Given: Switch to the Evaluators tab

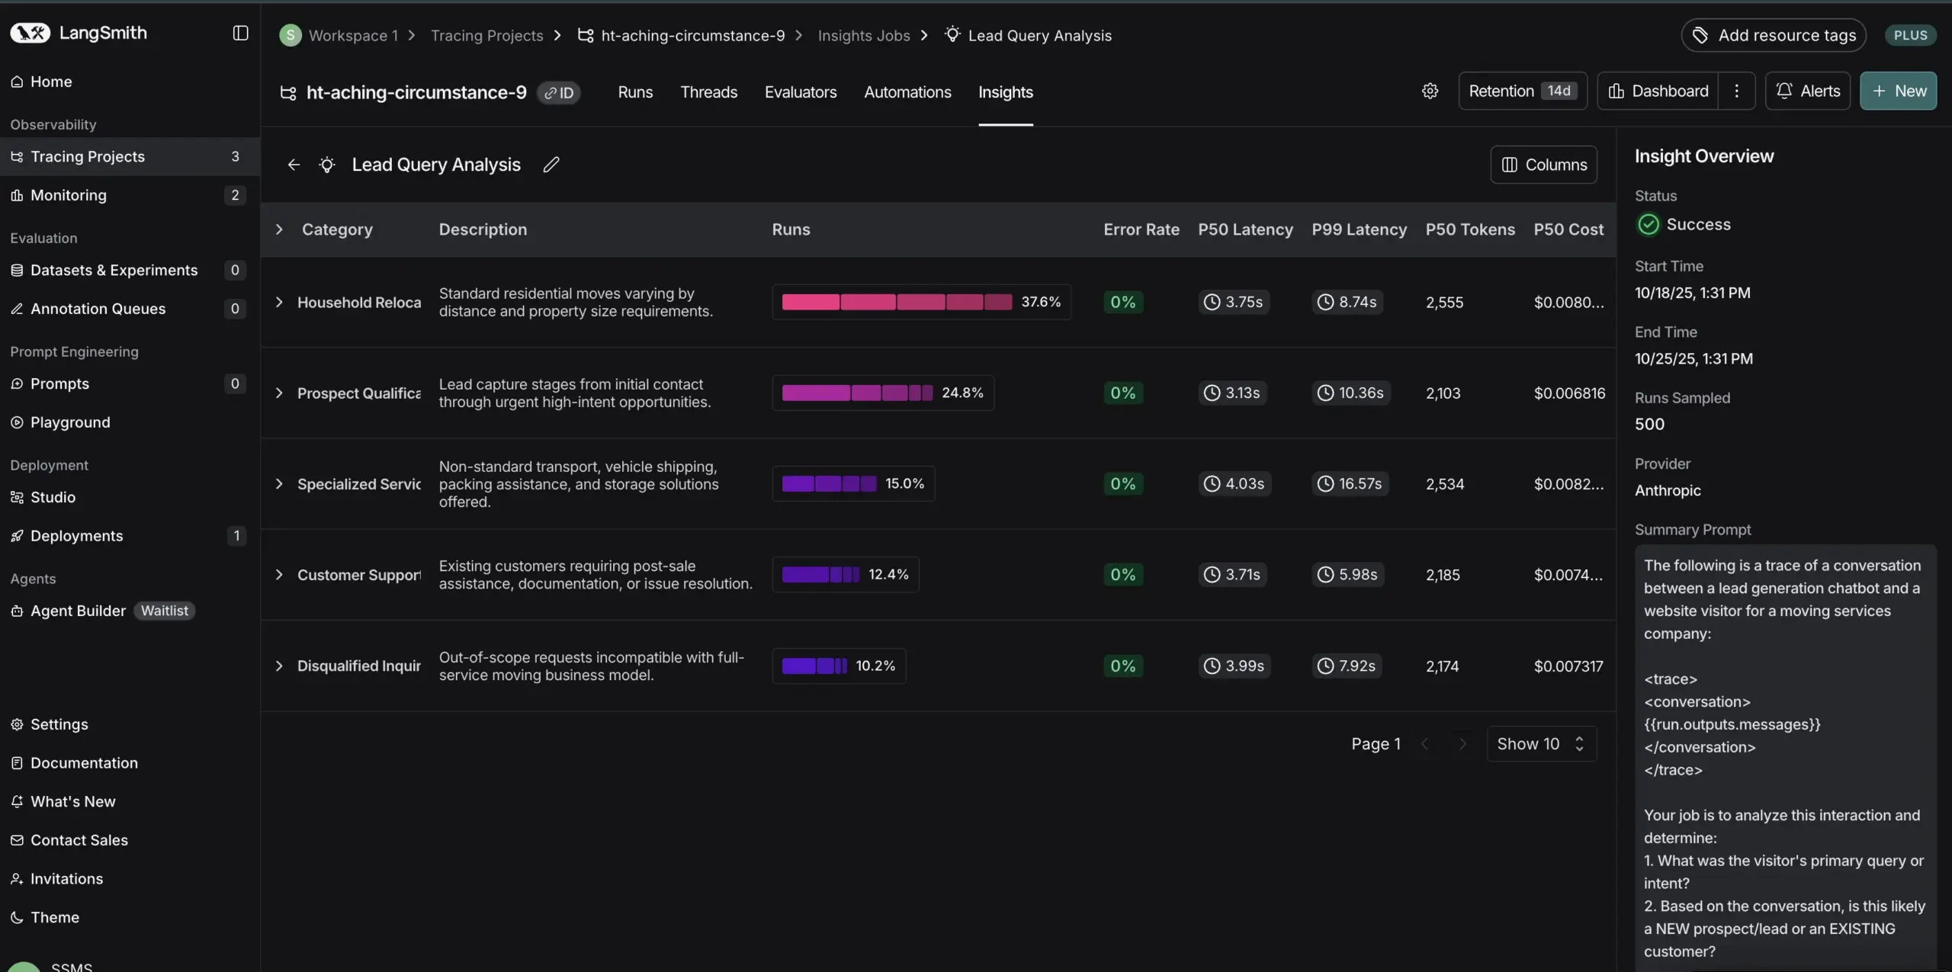Looking at the screenshot, I should click(800, 92).
